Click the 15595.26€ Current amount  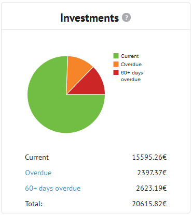tap(149, 157)
